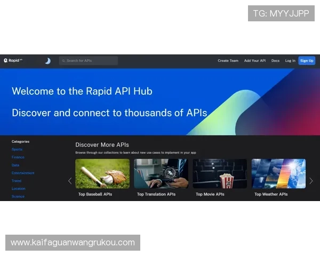Click the Rapid API logo
The height and width of the screenshot is (256, 320).
point(13,61)
